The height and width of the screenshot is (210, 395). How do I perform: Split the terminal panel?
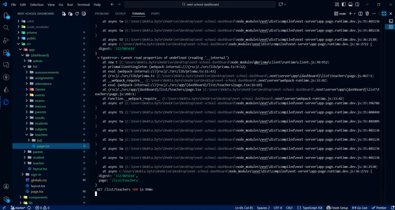pos(361,14)
